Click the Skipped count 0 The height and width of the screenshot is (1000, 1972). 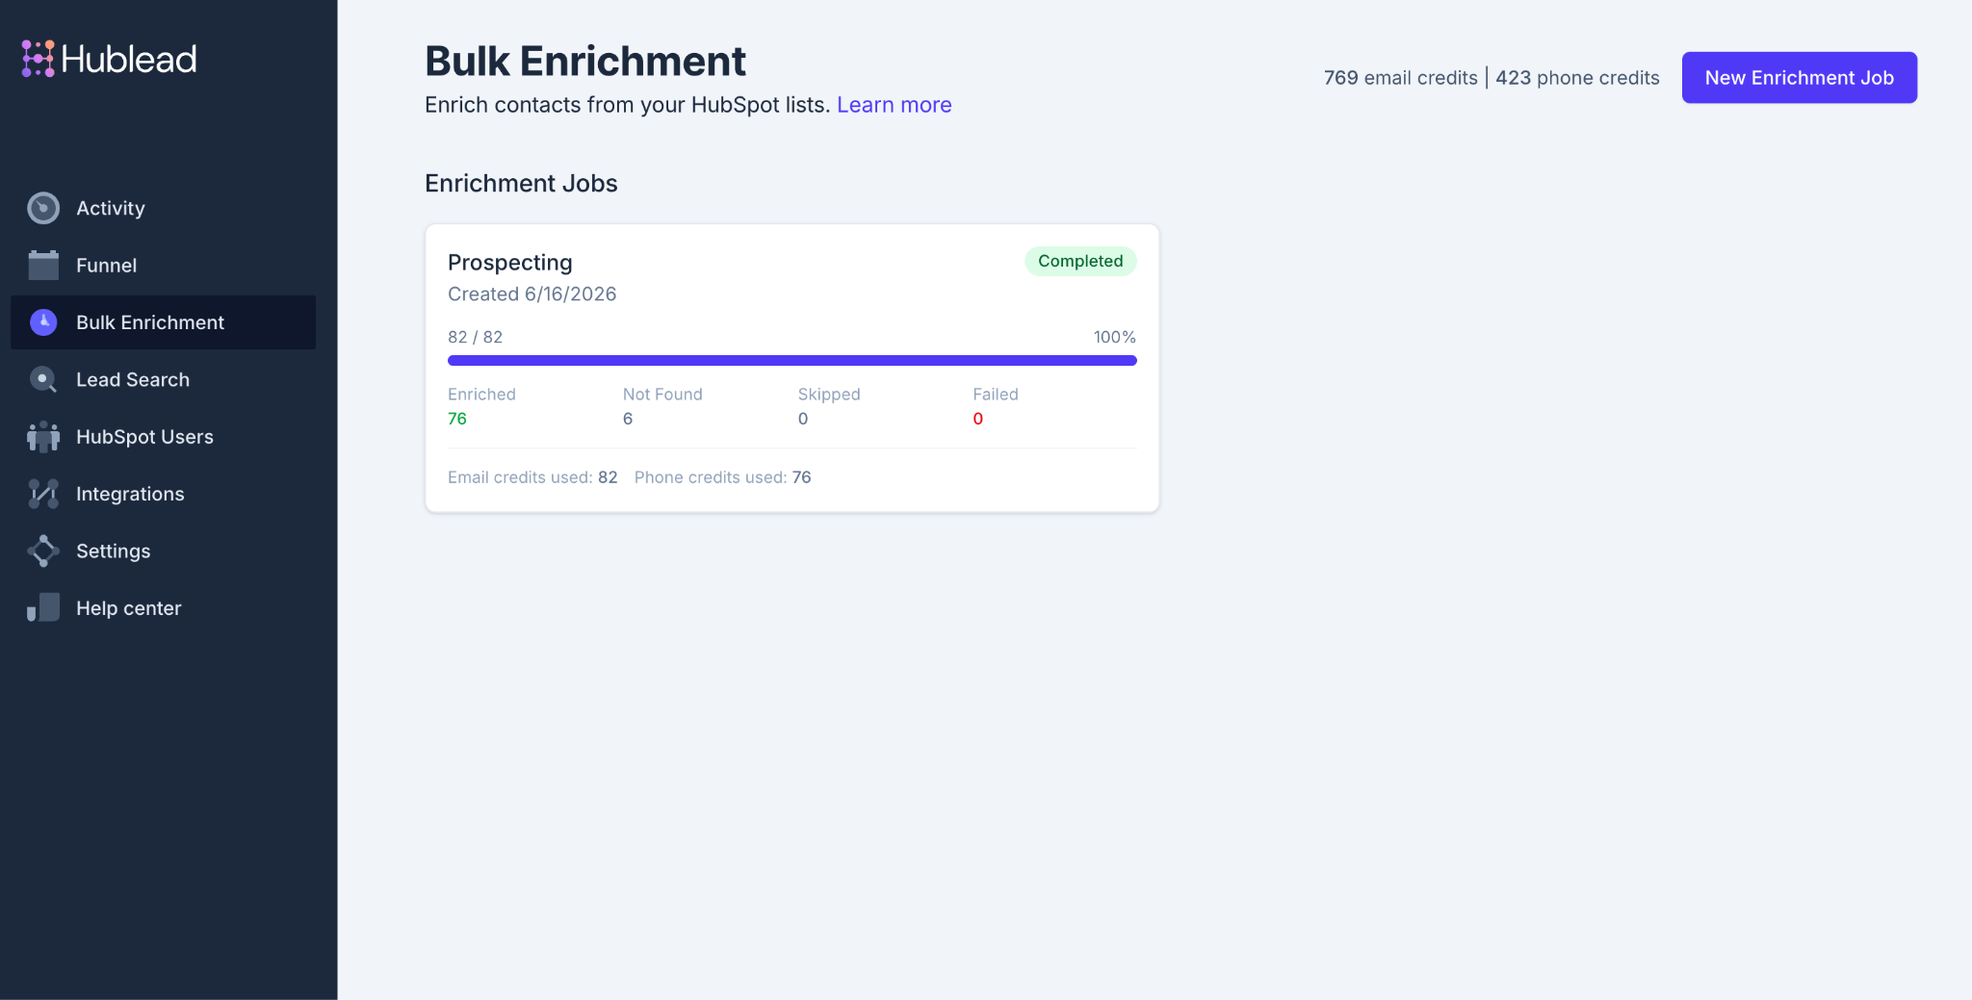tap(803, 419)
